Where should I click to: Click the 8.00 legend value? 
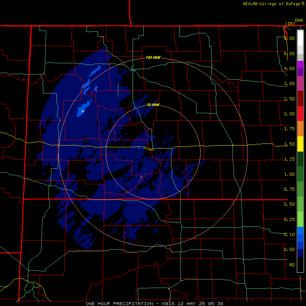(289, 38)
